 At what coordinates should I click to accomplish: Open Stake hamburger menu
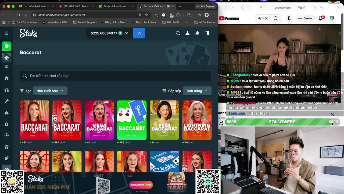(6, 33)
